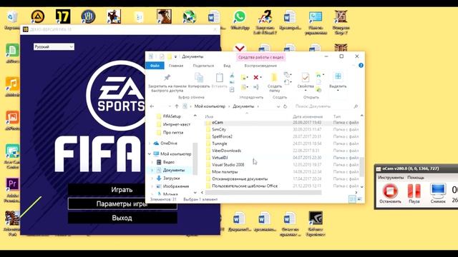
Task: Click the refresh icon beside the address bar
Action: point(286,106)
